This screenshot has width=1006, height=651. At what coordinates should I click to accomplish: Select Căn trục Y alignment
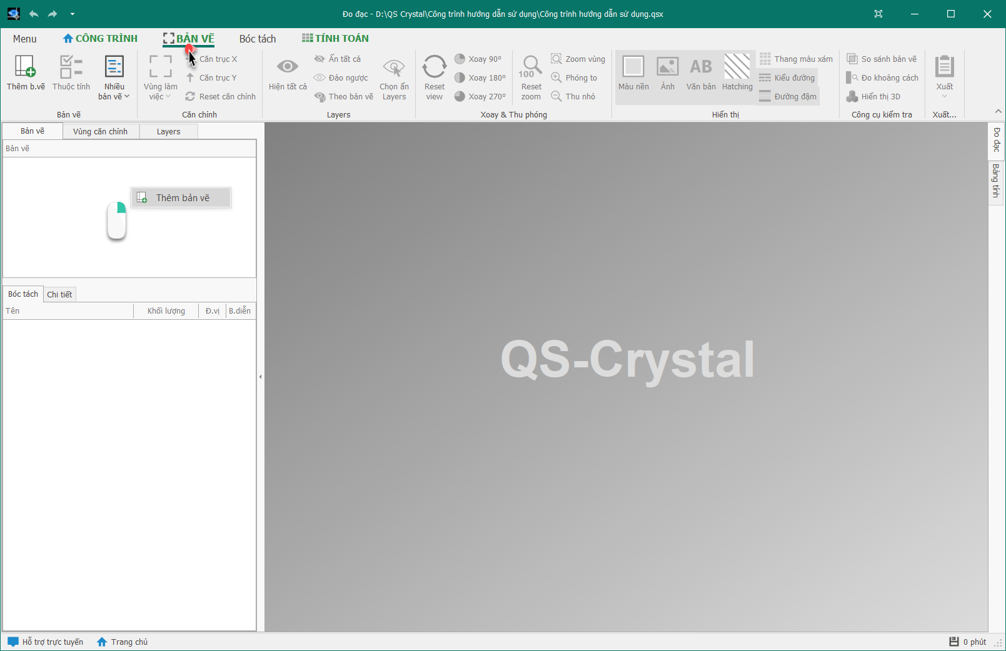coord(211,77)
